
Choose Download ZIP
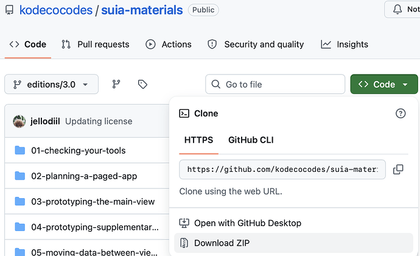tap(293, 243)
